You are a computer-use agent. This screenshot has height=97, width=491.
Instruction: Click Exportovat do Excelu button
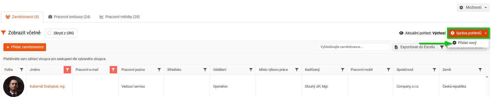point(415,47)
